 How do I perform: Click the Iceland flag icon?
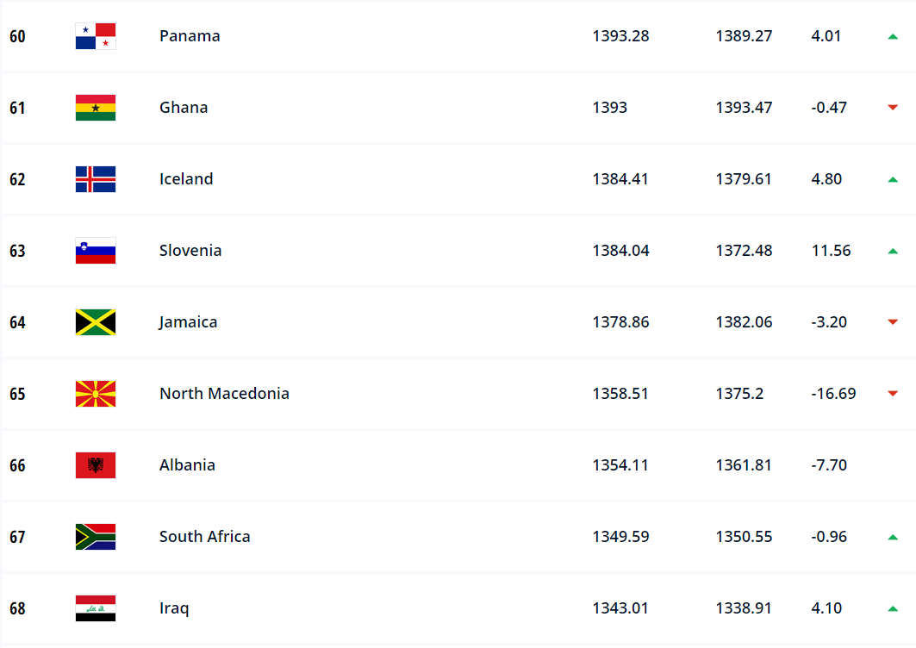coord(96,179)
